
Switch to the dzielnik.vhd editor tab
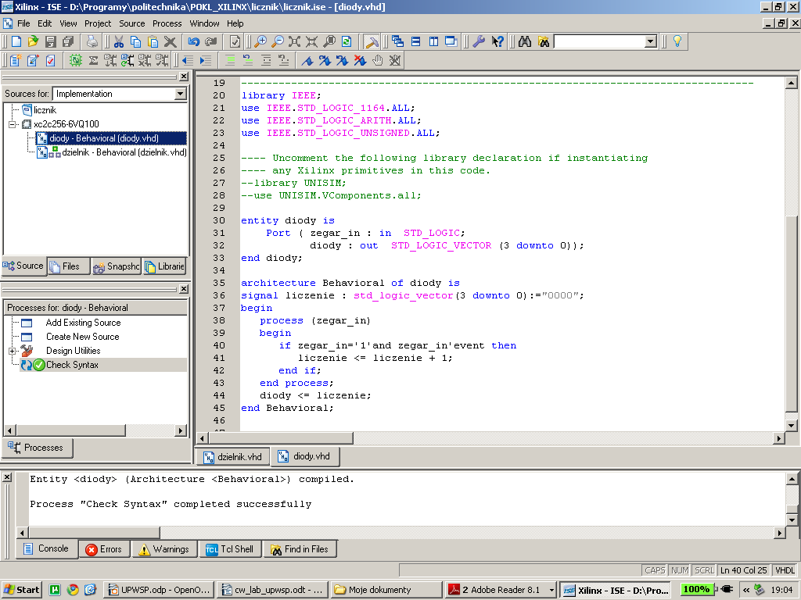[233, 456]
